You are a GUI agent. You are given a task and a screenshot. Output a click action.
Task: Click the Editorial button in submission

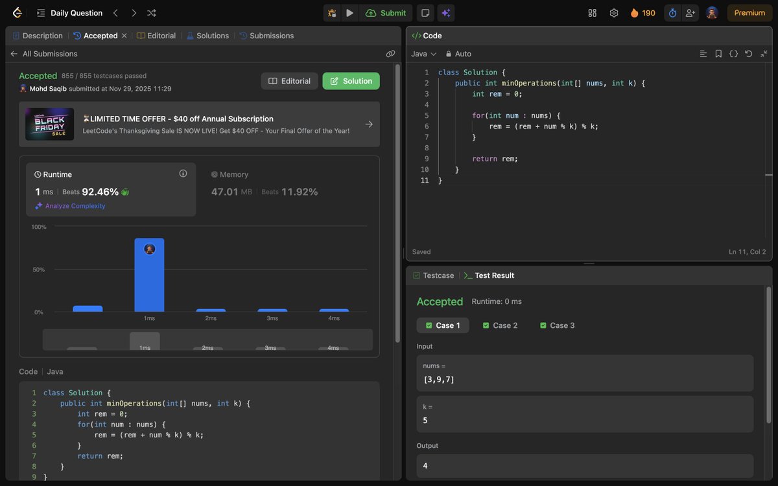[x=289, y=81]
